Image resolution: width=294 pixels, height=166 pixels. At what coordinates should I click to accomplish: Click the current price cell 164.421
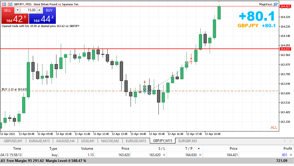tap(232, 155)
